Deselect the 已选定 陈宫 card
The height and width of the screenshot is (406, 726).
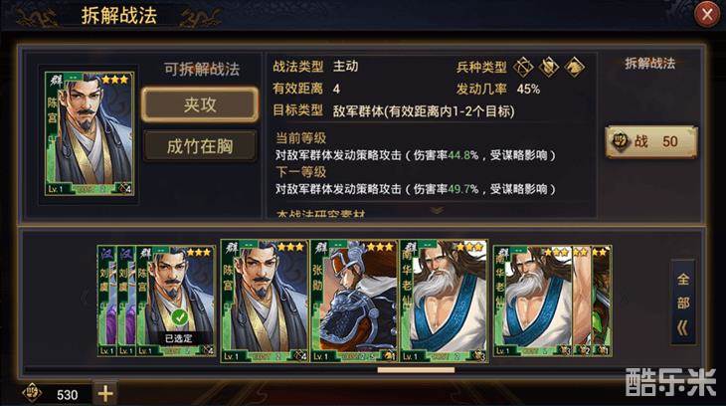(x=176, y=301)
